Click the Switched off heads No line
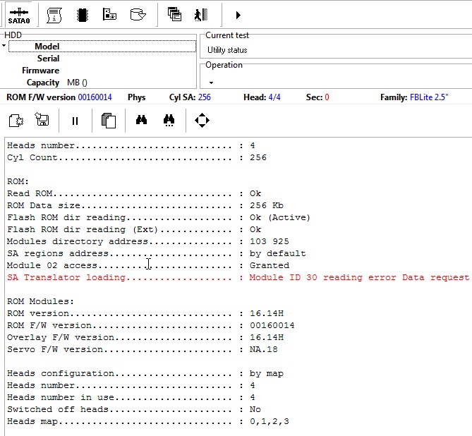Image resolution: width=472 pixels, height=436 pixels. (134, 409)
